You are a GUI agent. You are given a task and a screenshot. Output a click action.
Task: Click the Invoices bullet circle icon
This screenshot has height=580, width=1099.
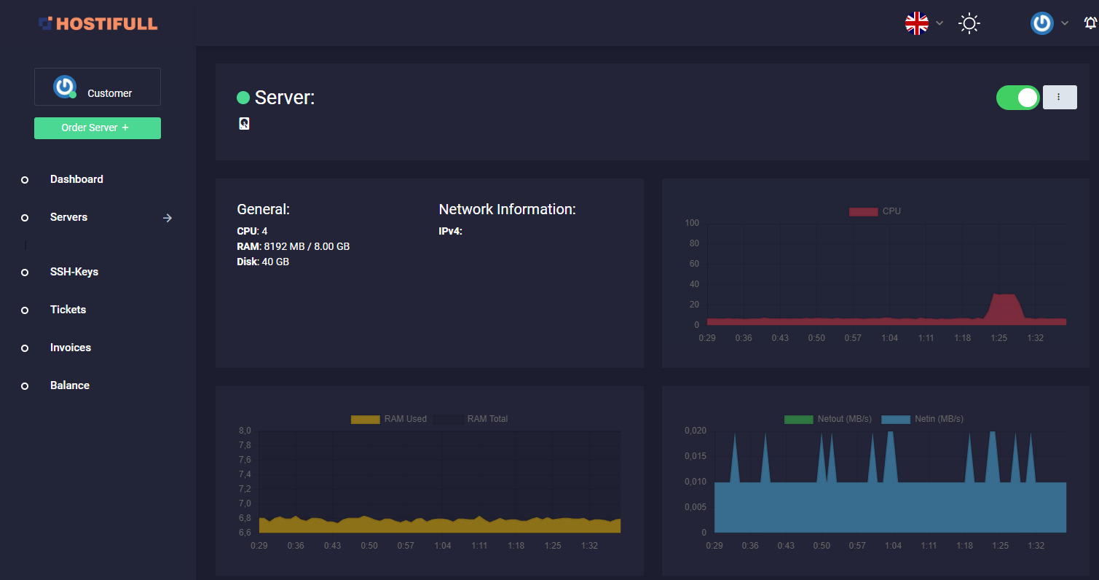coord(25,348)
